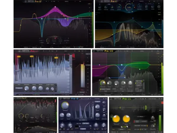The width and height of the screenshot is (177, 133).
Task: Click the Release knob in Pro-L
Action: pos(40,88)
